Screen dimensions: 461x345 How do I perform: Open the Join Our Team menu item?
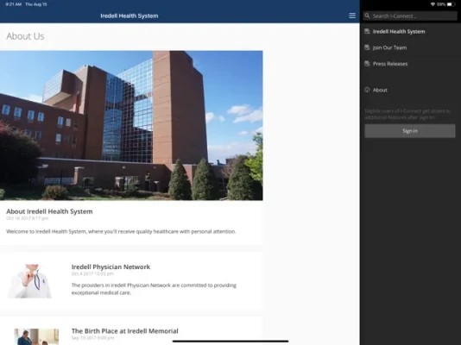tap(410, 47)
